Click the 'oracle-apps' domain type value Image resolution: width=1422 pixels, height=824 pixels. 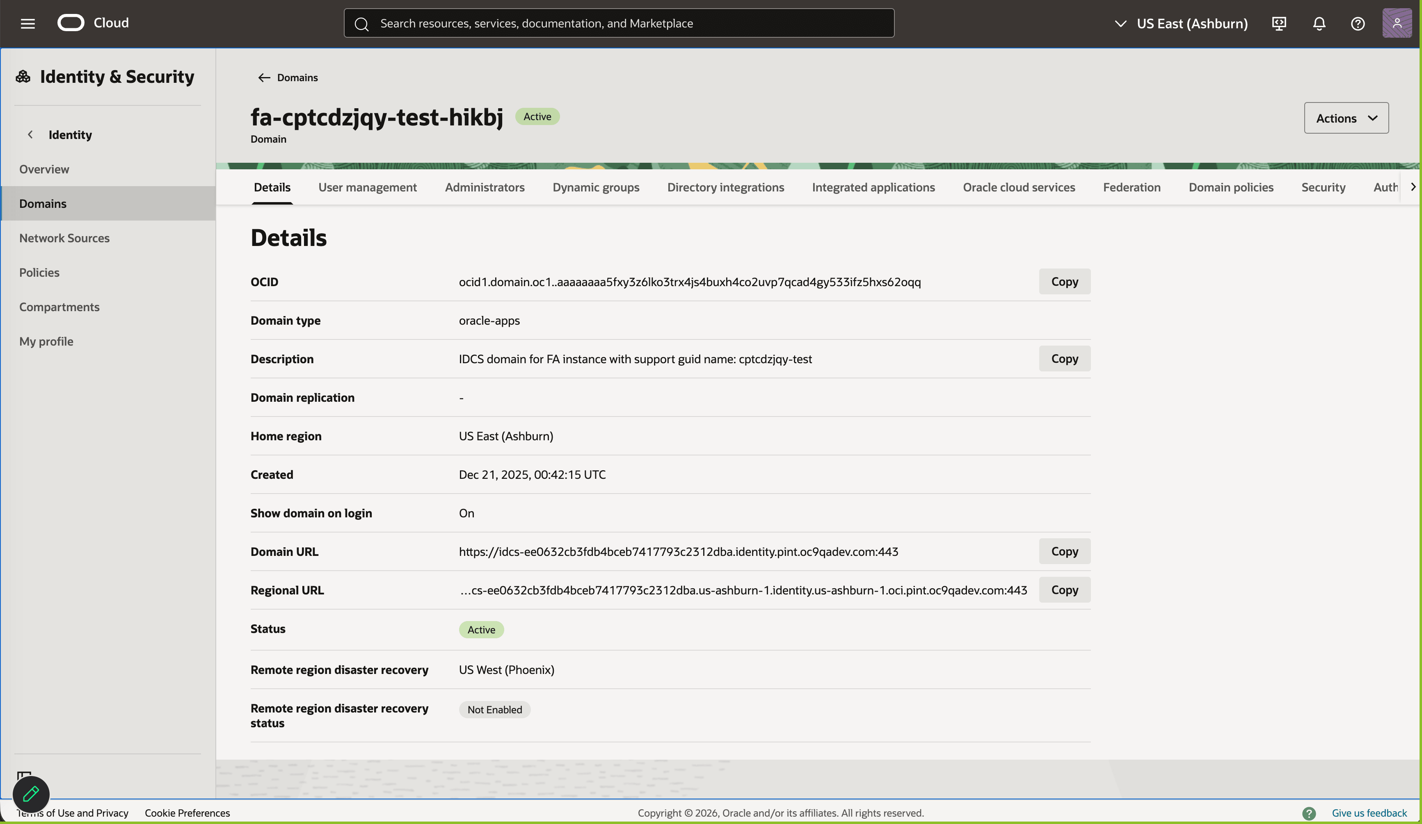coord(489,320)
